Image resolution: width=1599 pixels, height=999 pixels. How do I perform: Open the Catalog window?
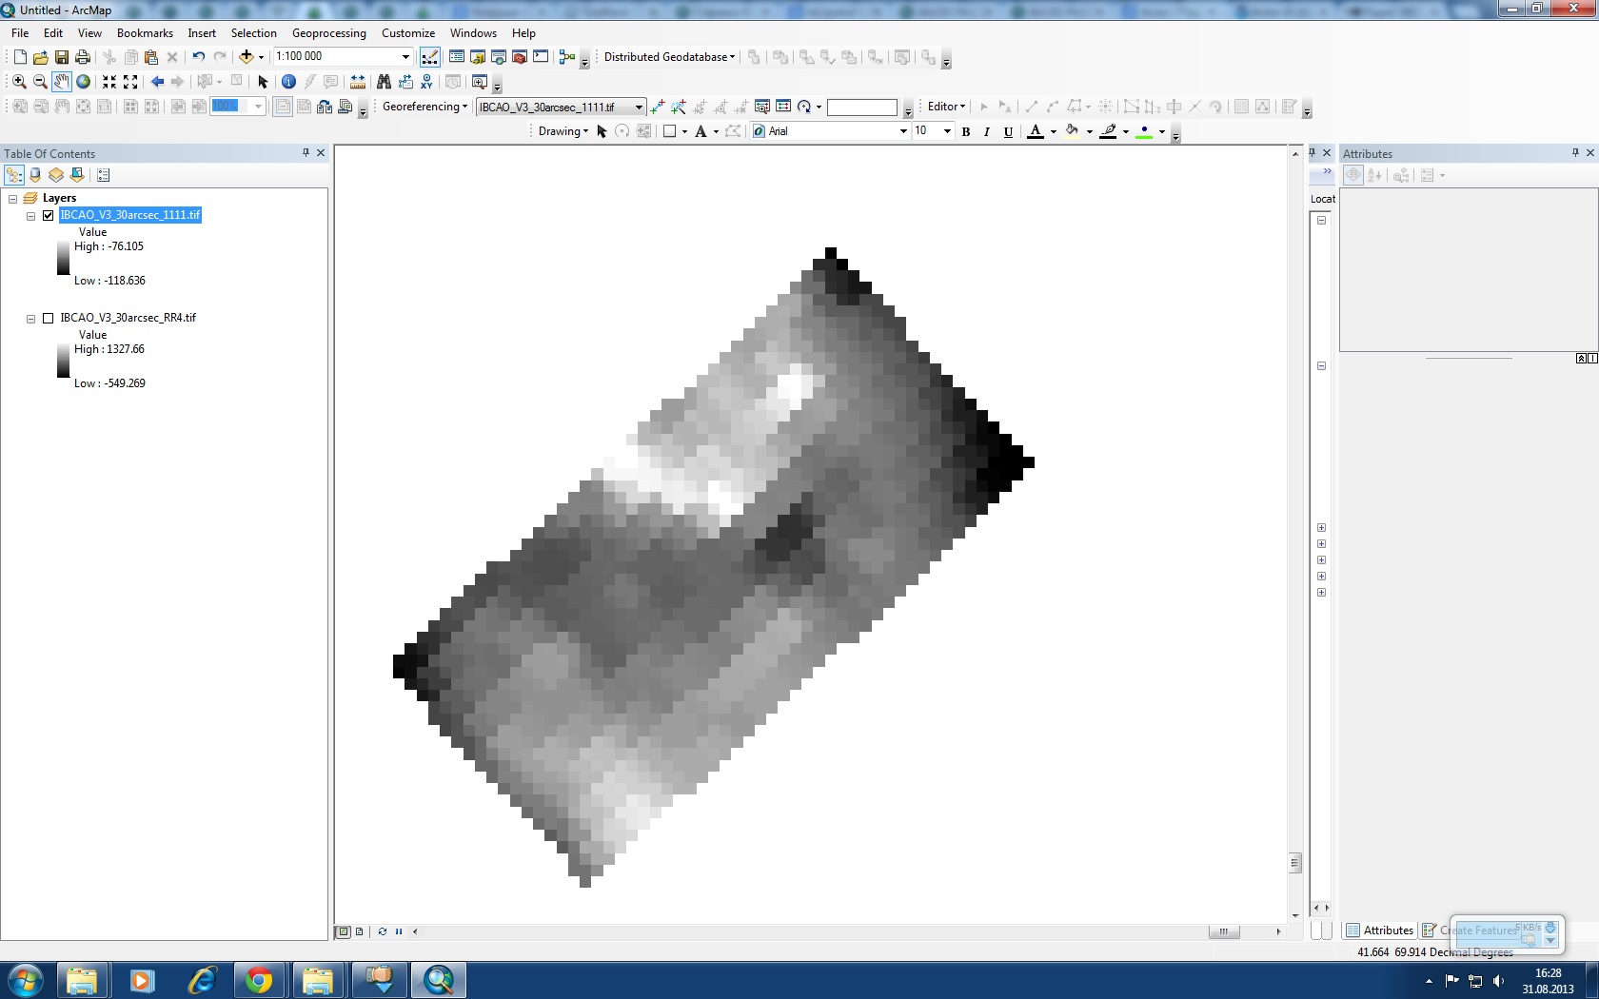(478, 57)
